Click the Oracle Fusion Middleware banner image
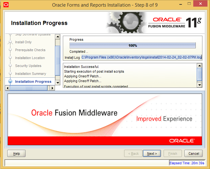 (x=105, y=119)
